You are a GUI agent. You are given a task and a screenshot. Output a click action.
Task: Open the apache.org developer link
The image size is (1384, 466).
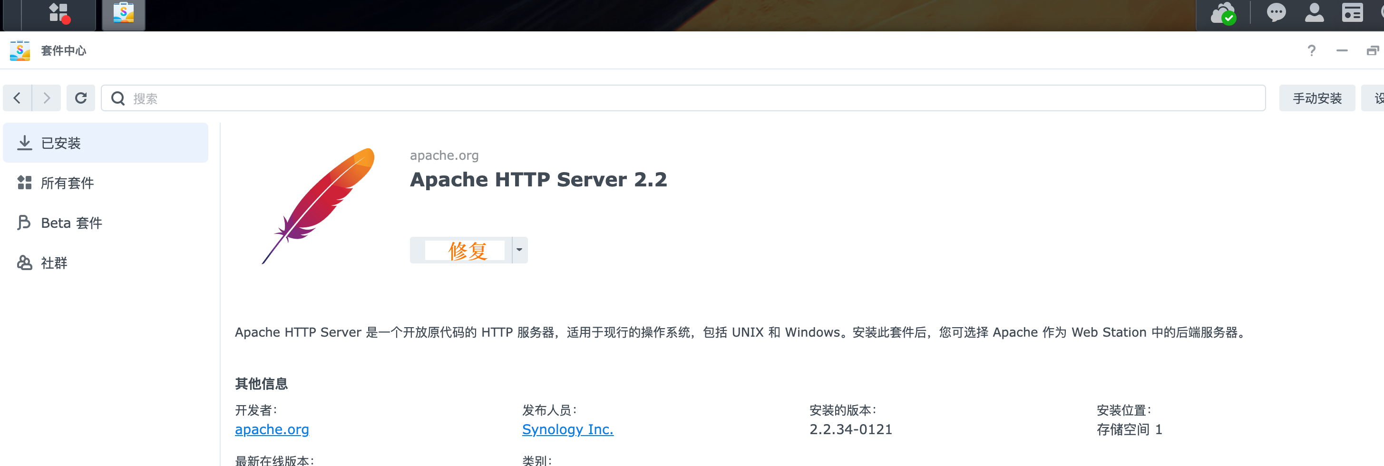pos(272,429)
